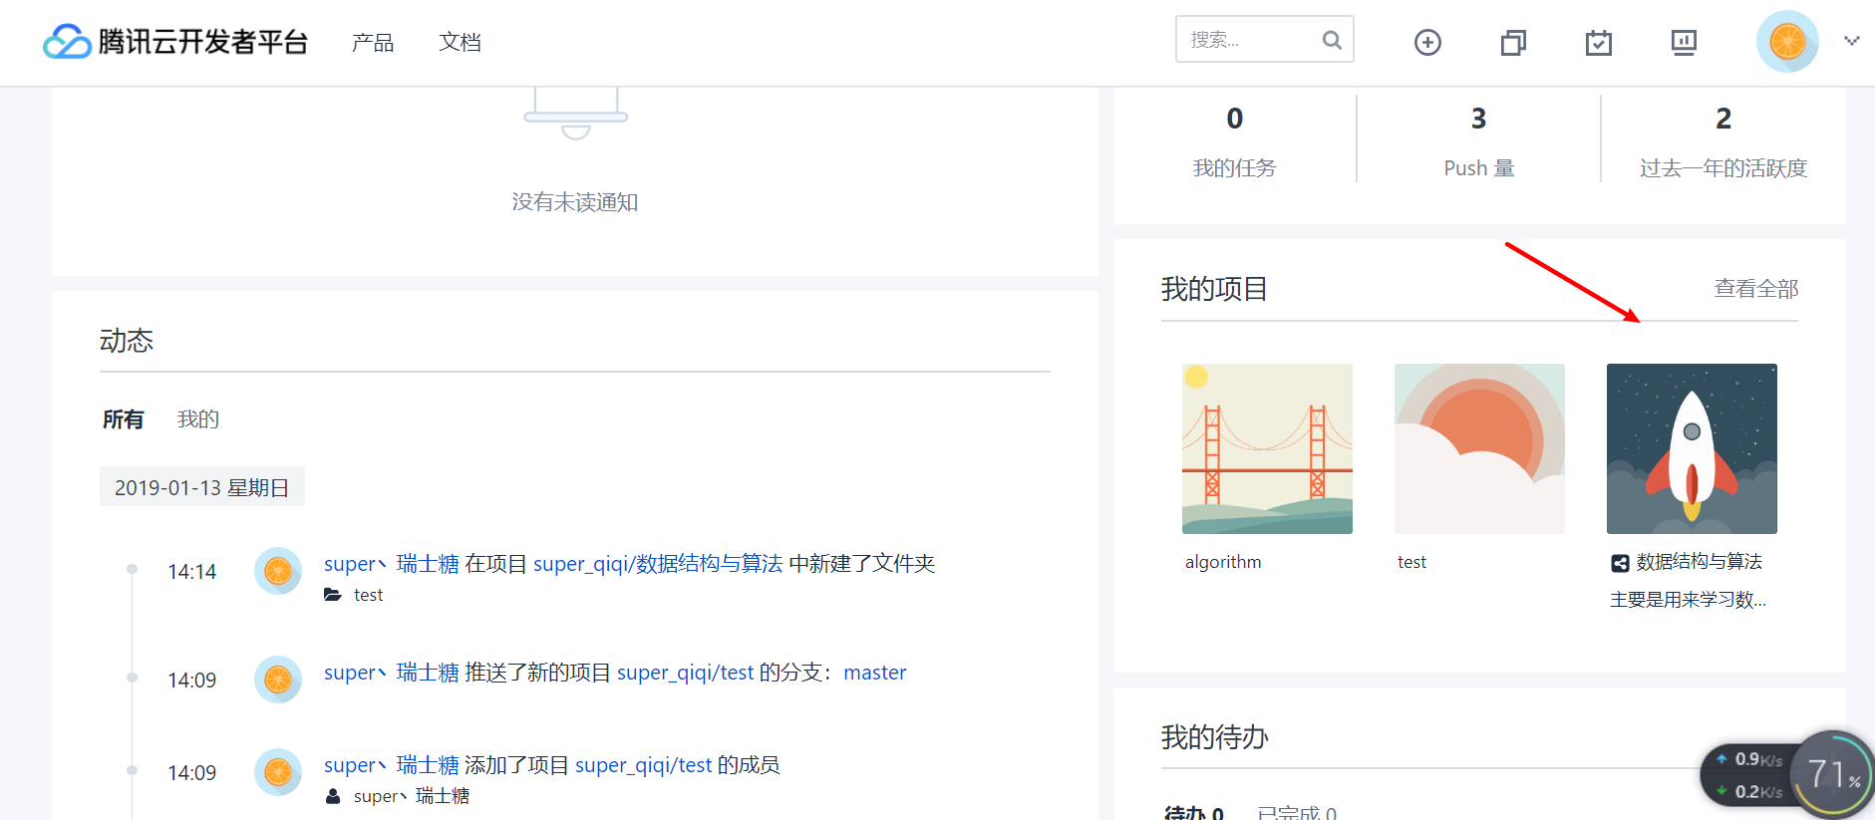Screen dimensions: 1875x820
Task: Click avatar on the 14:14 activity entry
Action: (278, 571)
